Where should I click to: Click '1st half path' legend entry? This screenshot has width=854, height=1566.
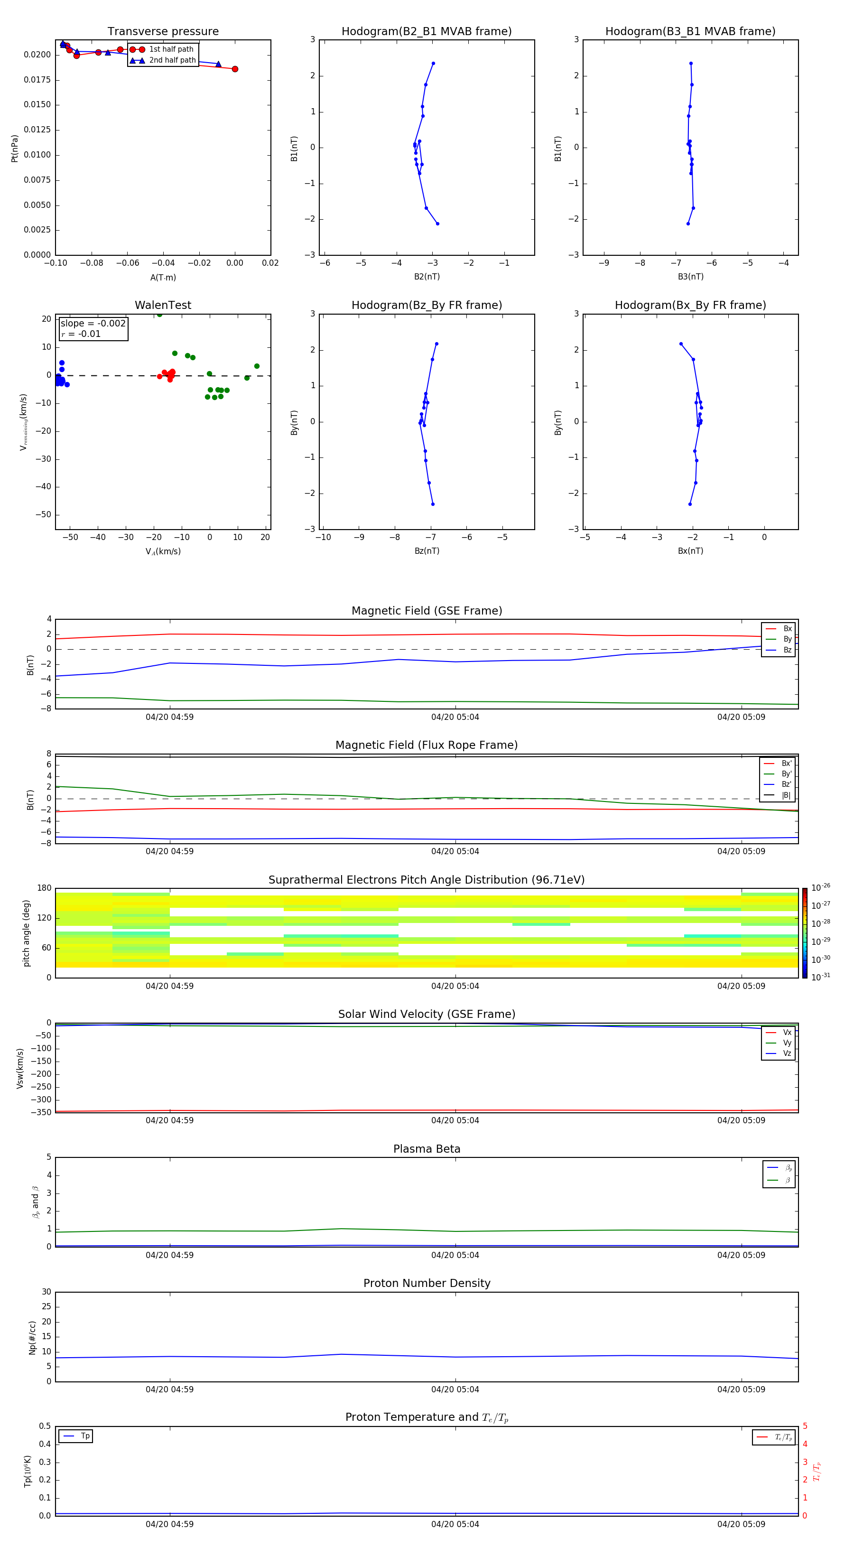coord(162,49)
